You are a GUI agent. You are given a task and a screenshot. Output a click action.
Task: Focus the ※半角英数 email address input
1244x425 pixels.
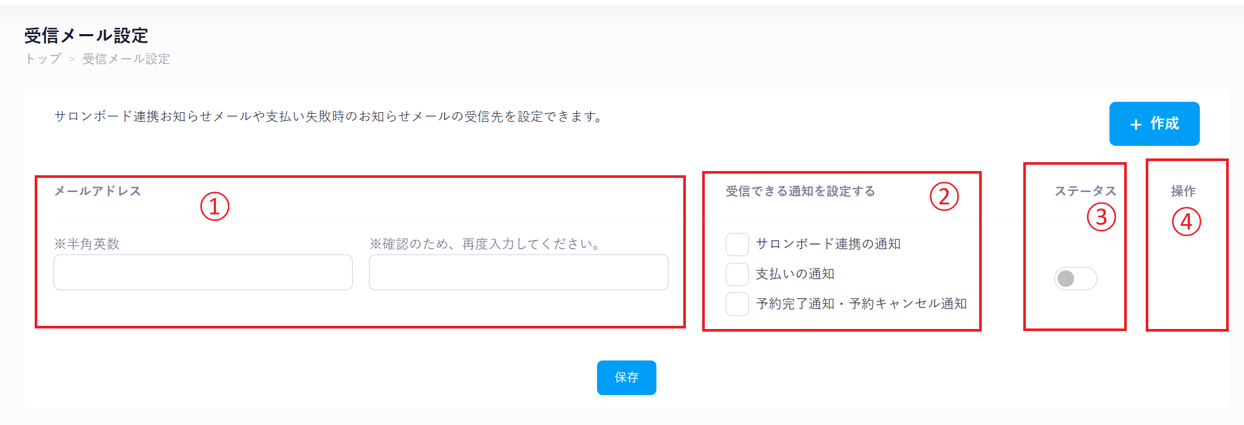pos(203,272)
